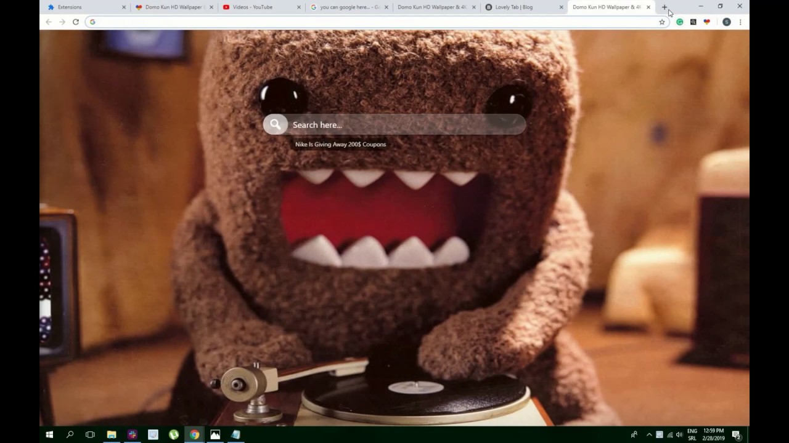Click the back navigation arrow
Screen dimensions: 789x443
(48, 22)
